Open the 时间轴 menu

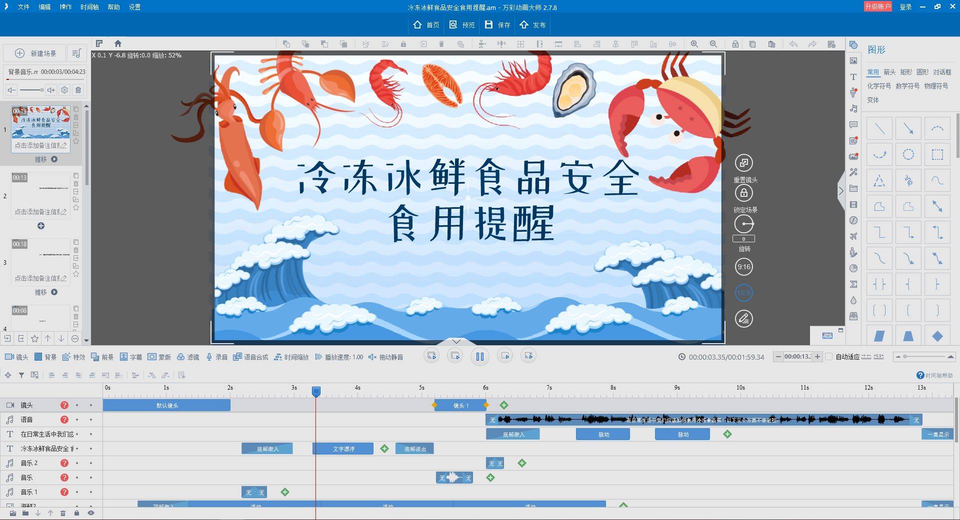point(89,7)
